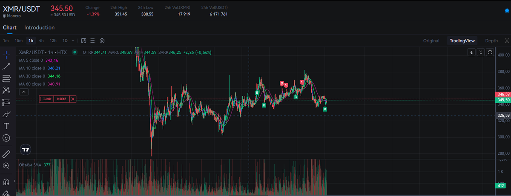Click the XMR/USDT · 1ч · HTX legend title
This screenshot has height=196, width=511.
(x=43, y=52)
